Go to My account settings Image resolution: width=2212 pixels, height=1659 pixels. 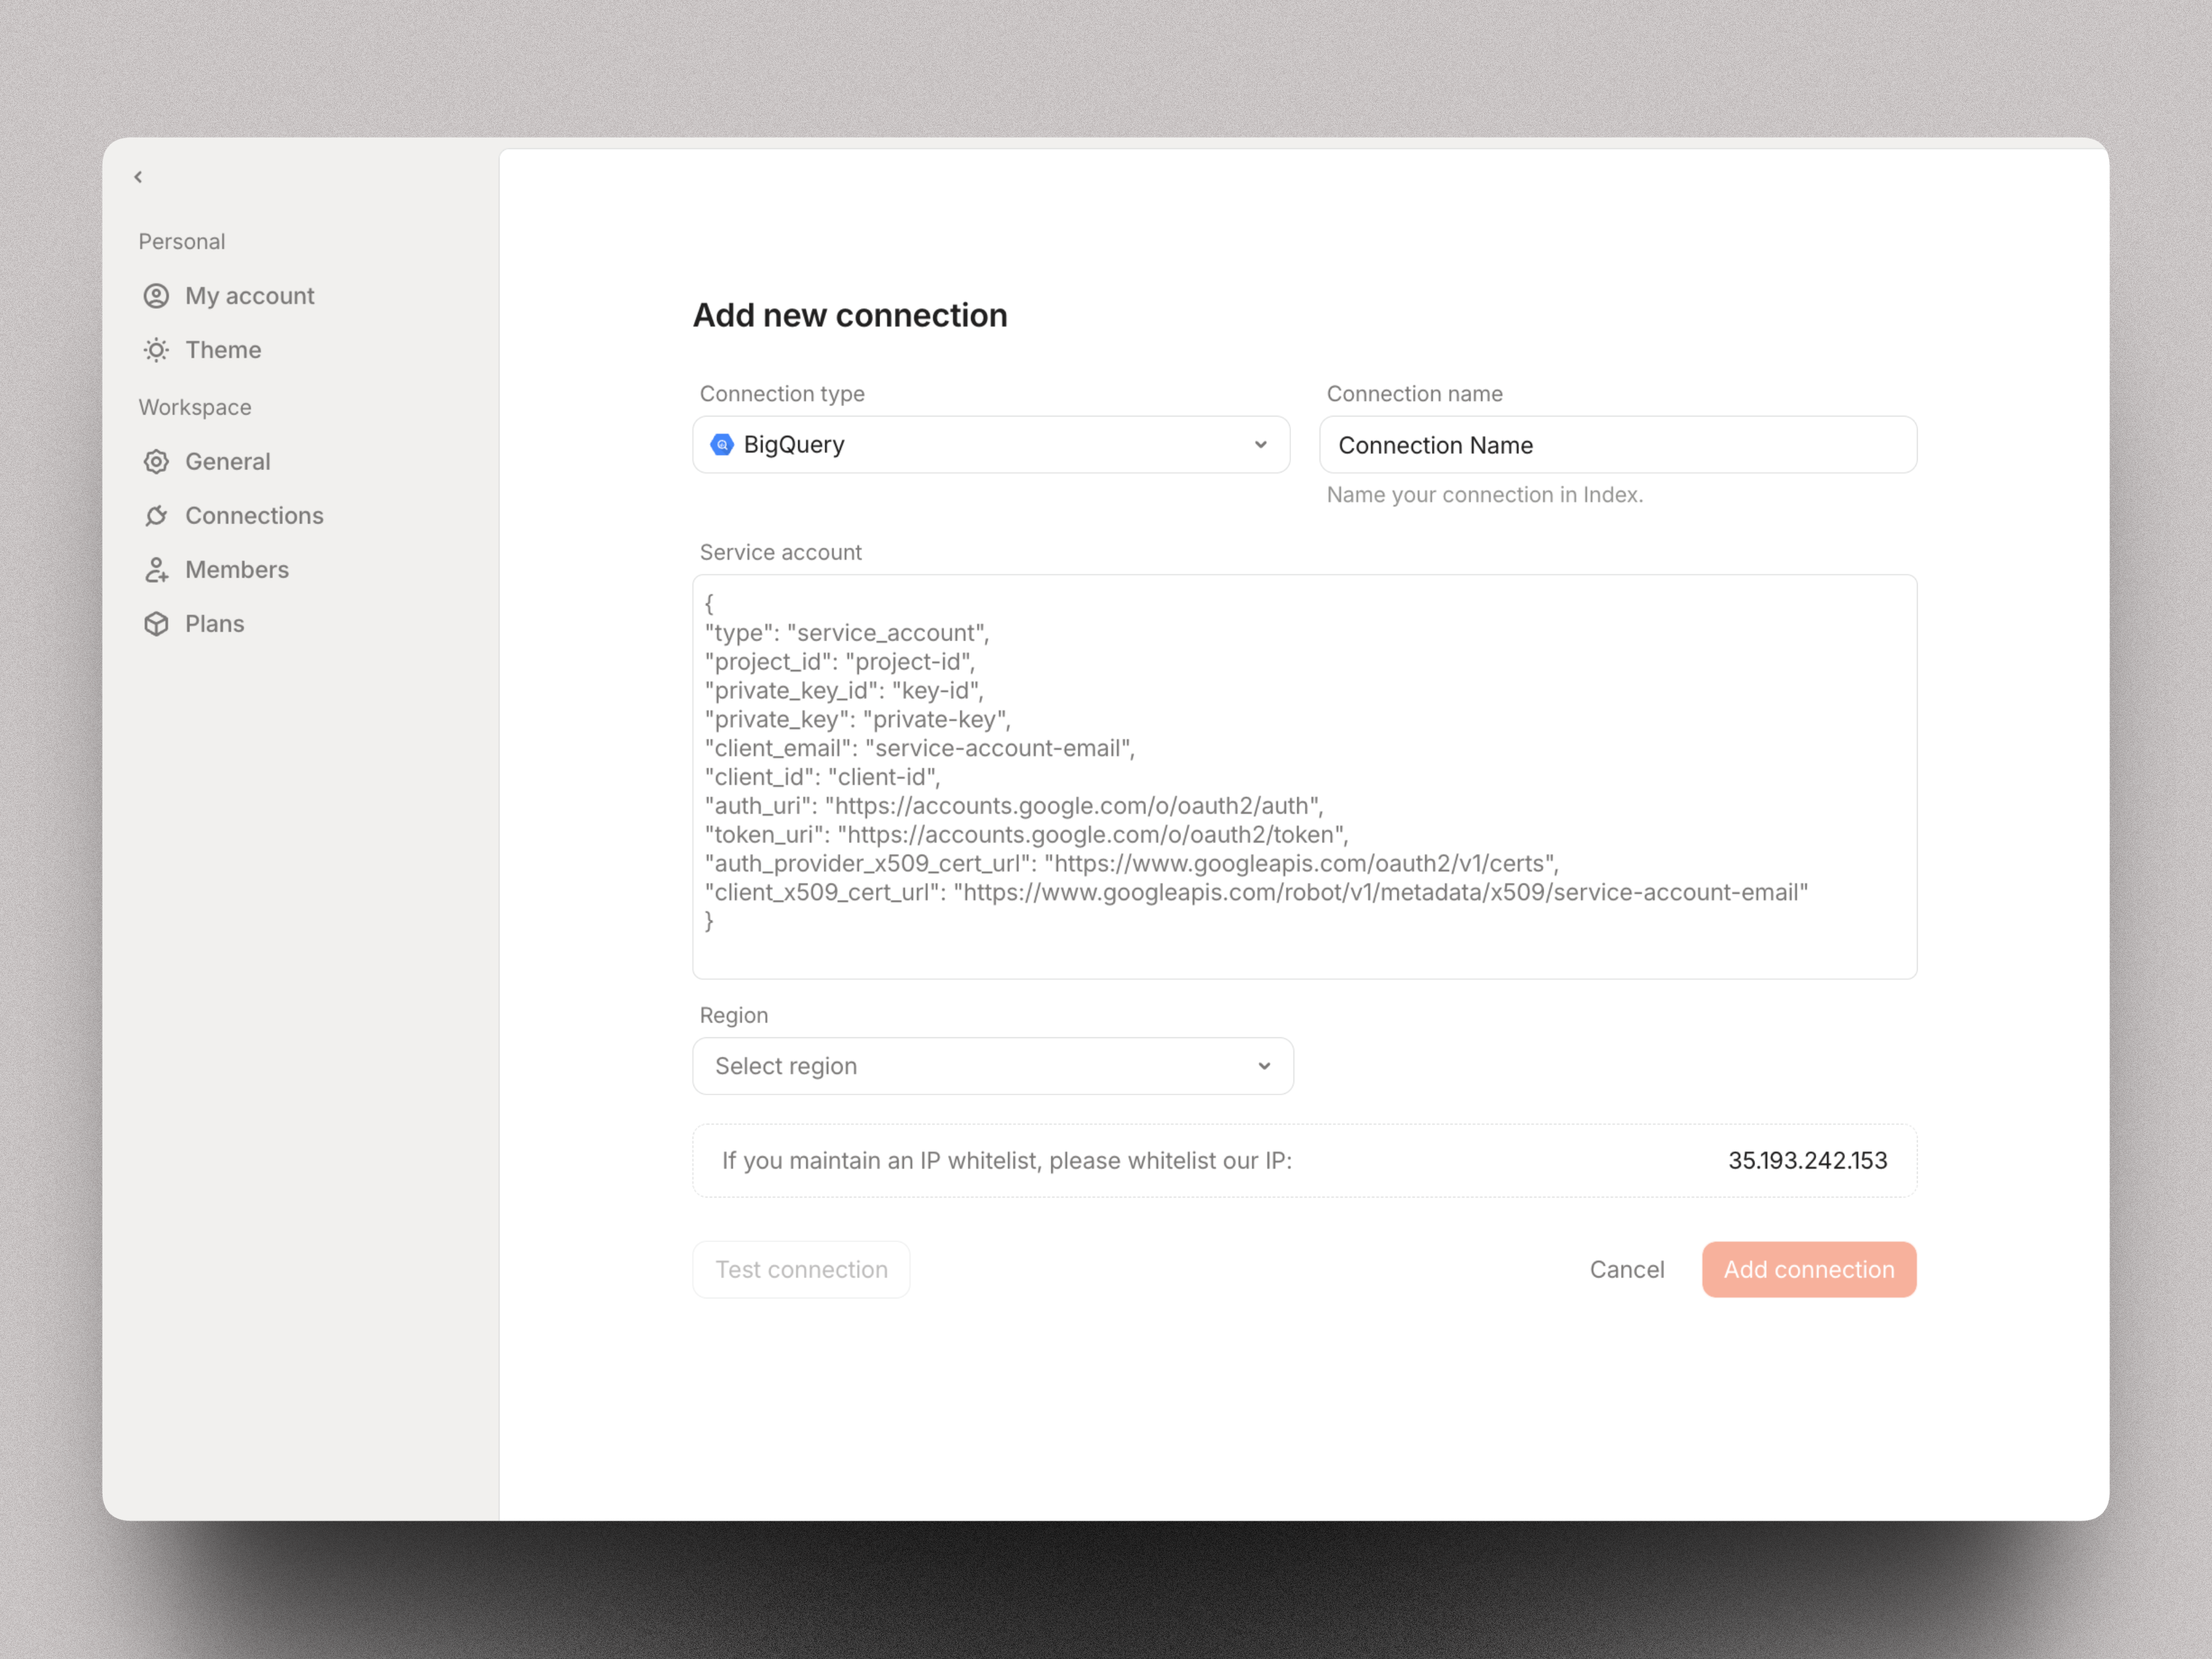click(x=249, y=296)
